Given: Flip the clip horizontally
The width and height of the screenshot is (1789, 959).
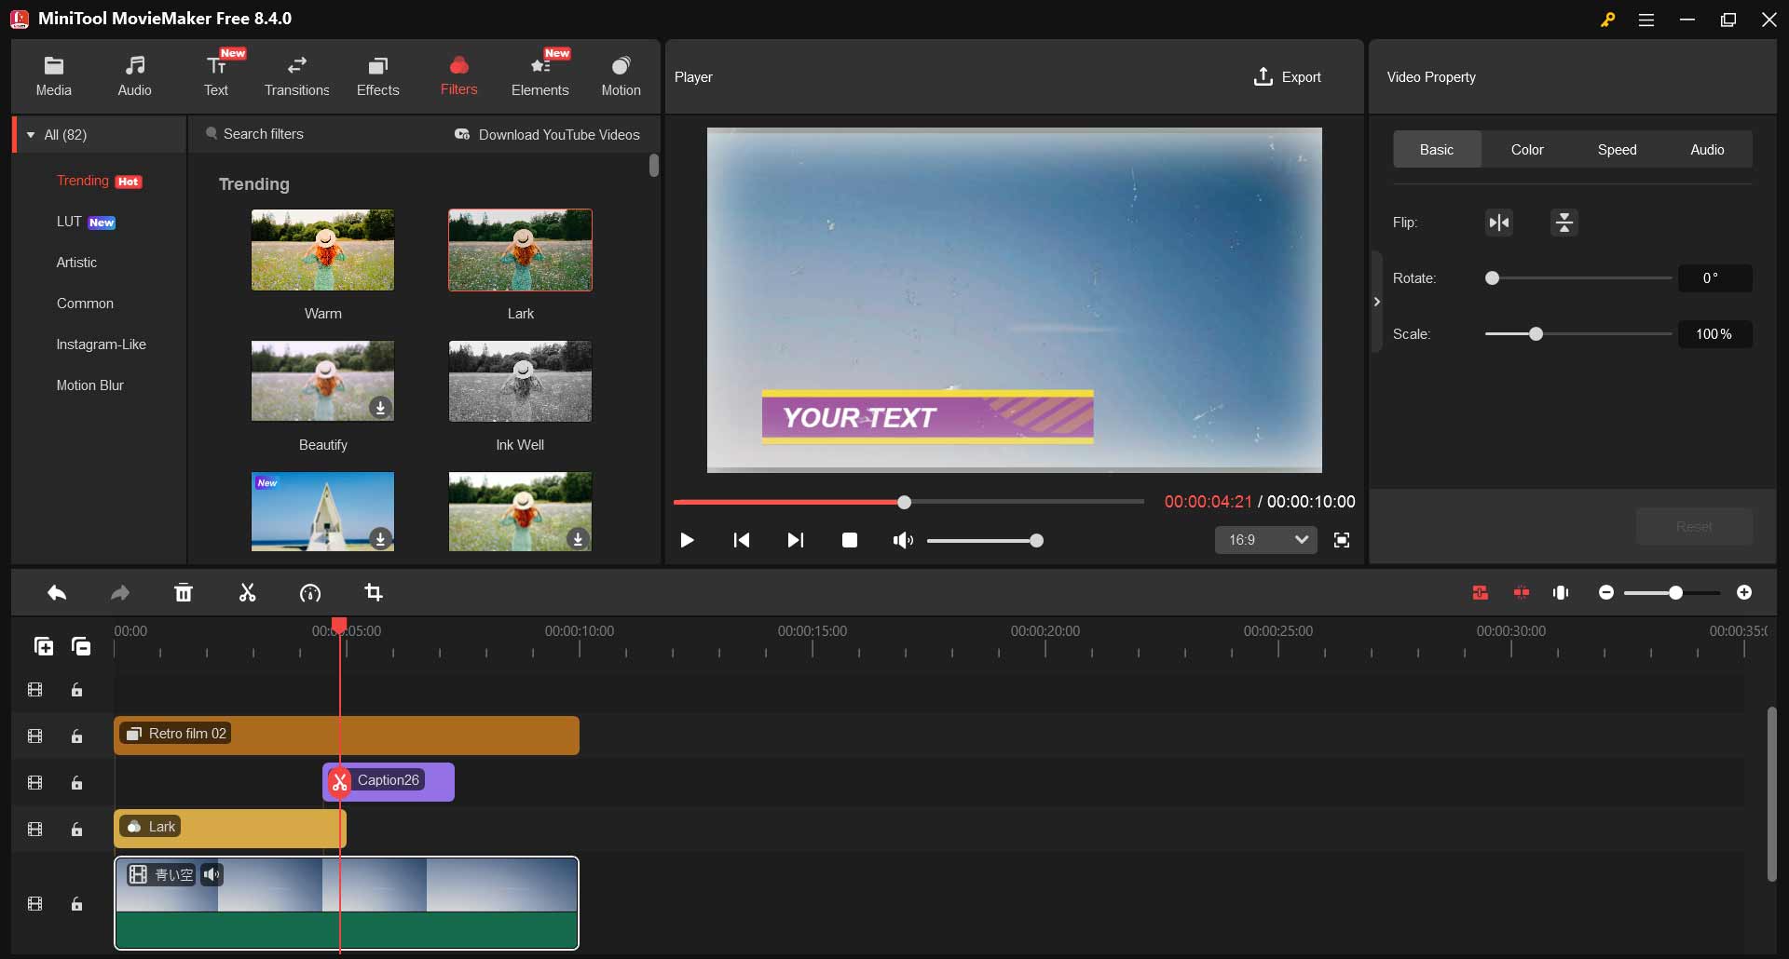Looking at the screenshot, I should [1498, 222].
